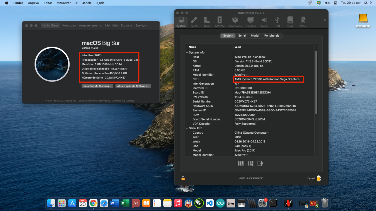Switch to the Model tab
Screen dimensions: 376x211
(x=255, y=35)
